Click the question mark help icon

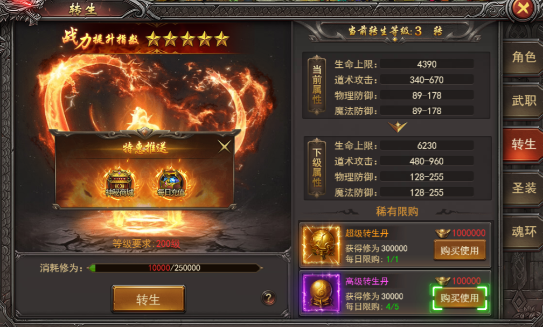(268, 297)
